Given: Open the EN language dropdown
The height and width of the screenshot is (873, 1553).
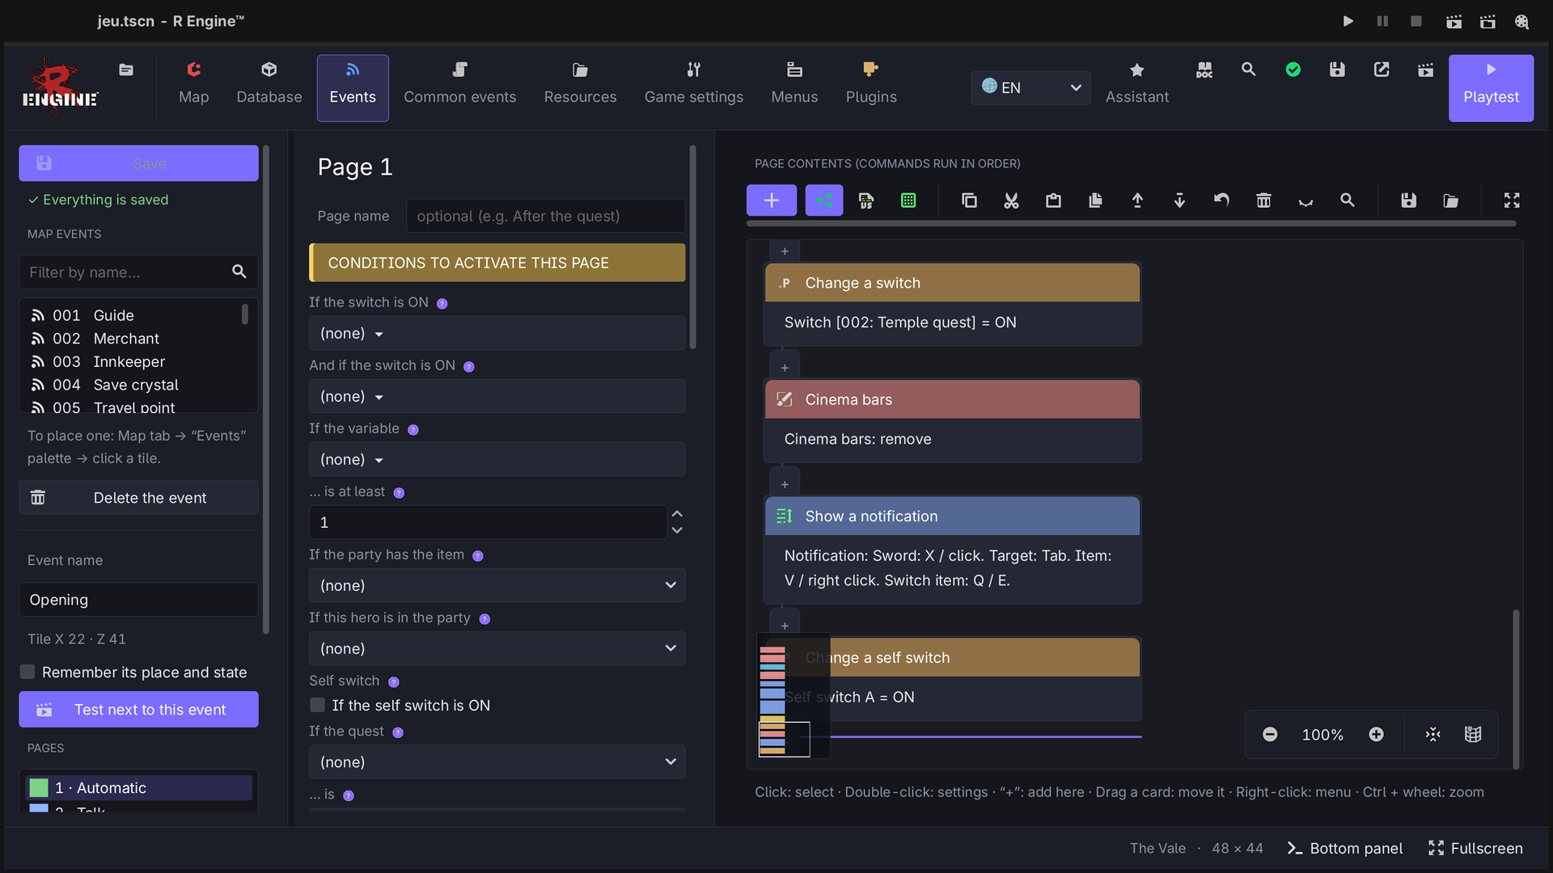Looking at the screenshot, I should (x=1030, y=87).
